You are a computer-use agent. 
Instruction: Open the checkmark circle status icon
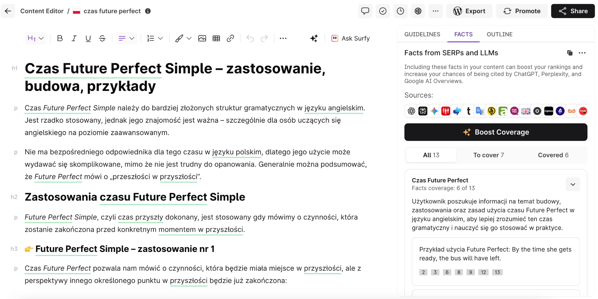point(383,11)
